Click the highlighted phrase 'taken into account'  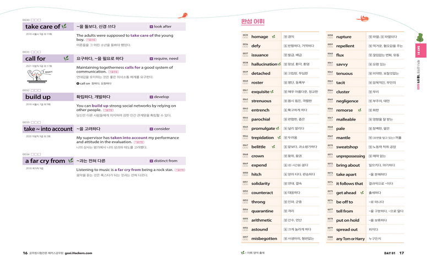(129, 138)
